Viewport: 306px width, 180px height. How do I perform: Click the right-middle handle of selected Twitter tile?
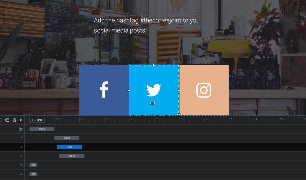(179, 91)
